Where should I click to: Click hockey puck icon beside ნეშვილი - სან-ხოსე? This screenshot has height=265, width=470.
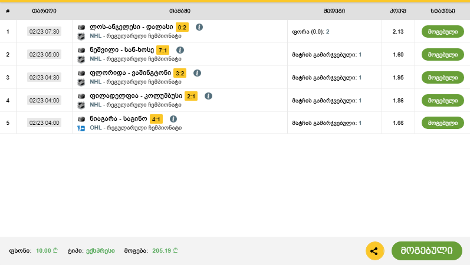click(x=81, y=50)
